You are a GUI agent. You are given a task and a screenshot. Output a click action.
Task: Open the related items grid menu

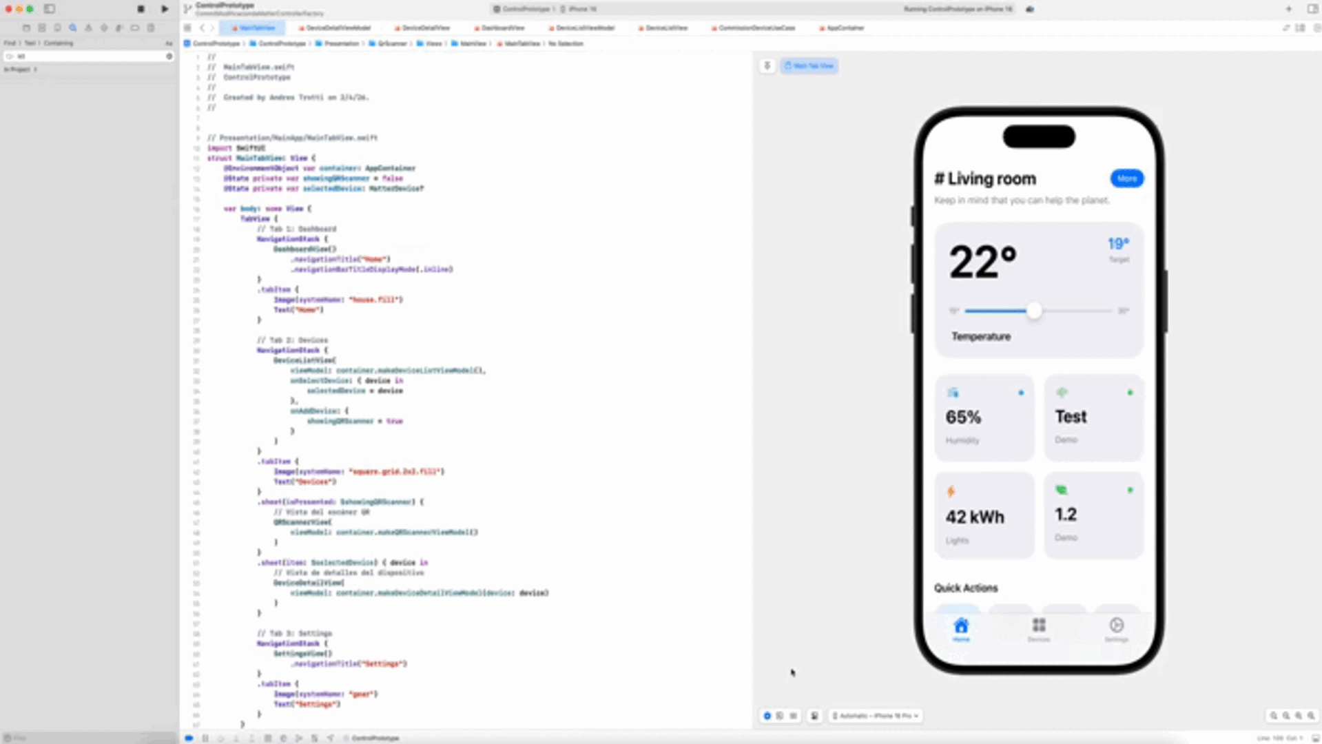(187, 28)
